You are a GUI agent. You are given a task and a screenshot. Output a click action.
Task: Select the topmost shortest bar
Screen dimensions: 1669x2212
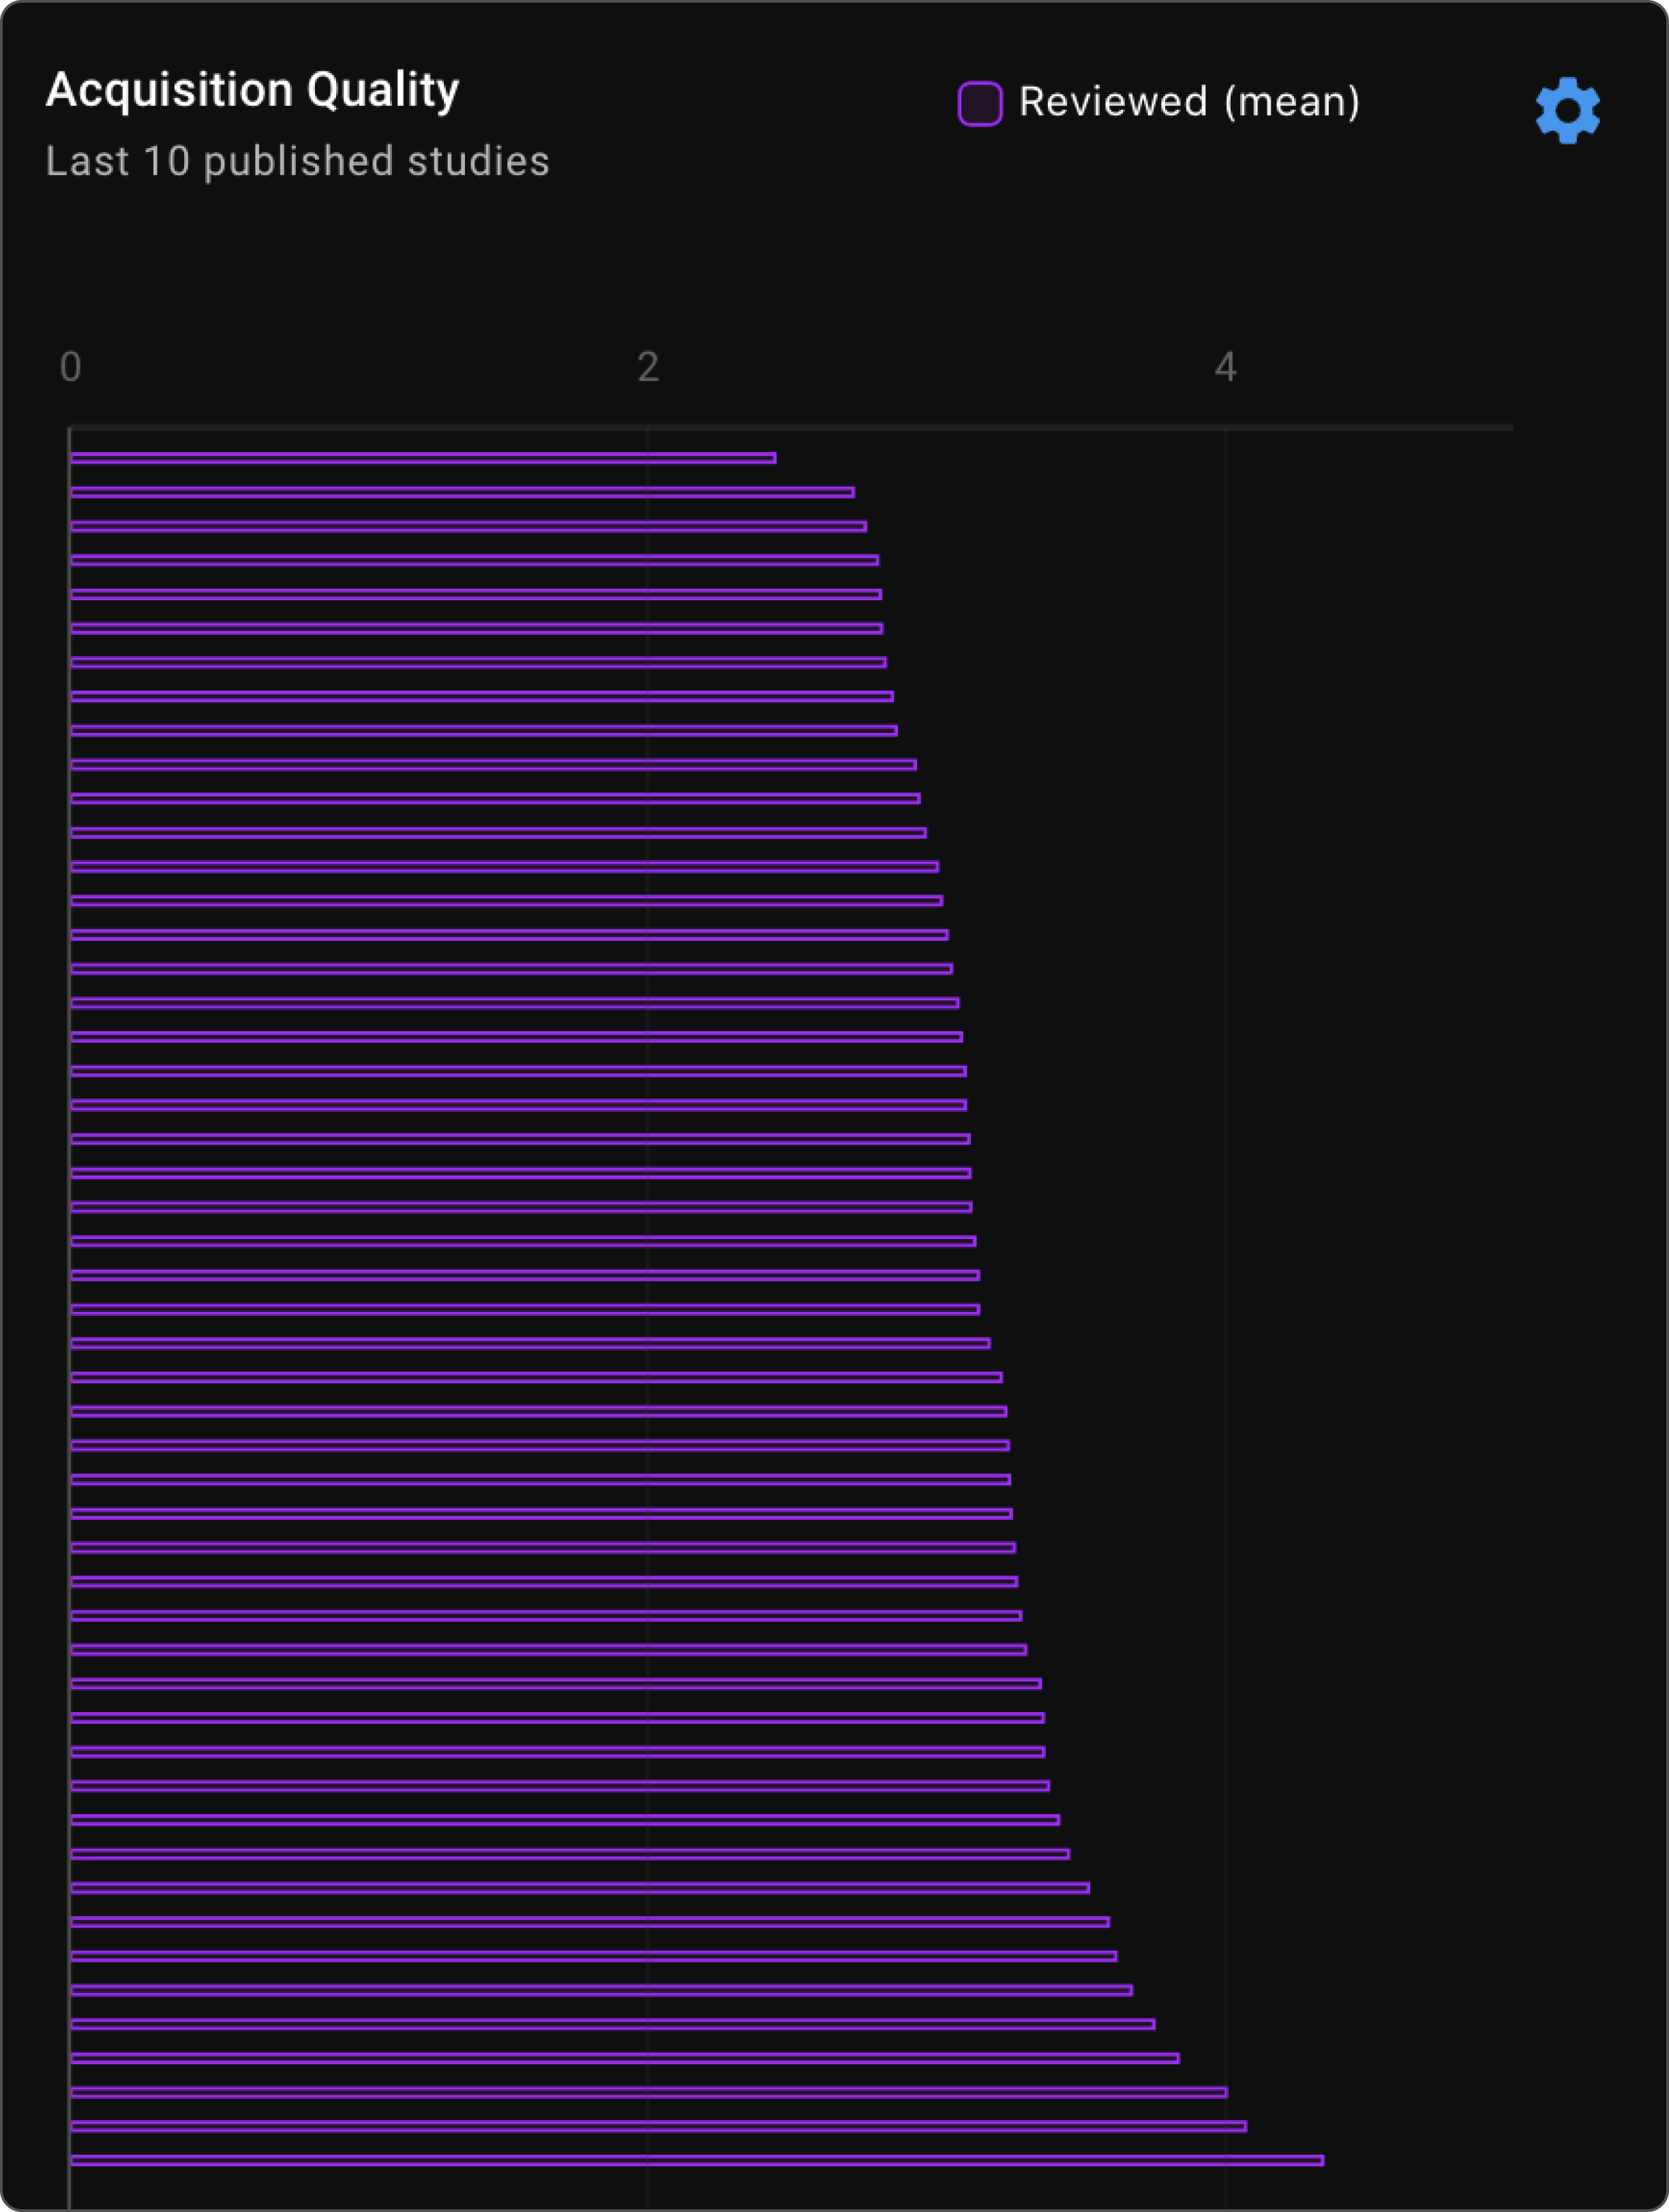(423, 458)
